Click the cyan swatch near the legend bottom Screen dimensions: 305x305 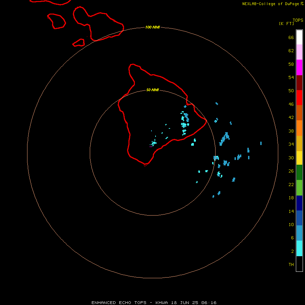tap(299, 248)
